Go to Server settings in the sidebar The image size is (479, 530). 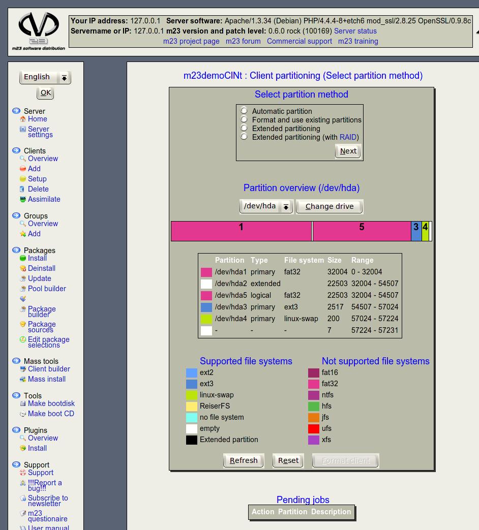click(x=40, y=132)
